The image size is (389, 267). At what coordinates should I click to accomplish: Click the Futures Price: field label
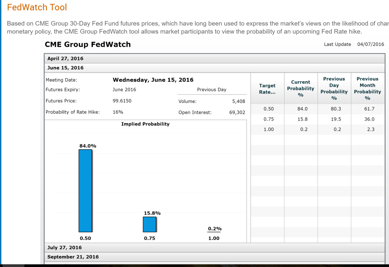coord(61,101)
